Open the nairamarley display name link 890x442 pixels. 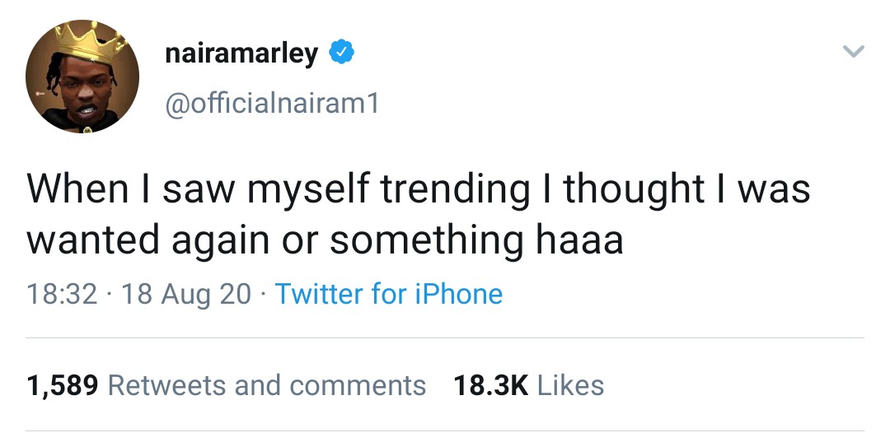pyautogui.click(x=241, y=54)
